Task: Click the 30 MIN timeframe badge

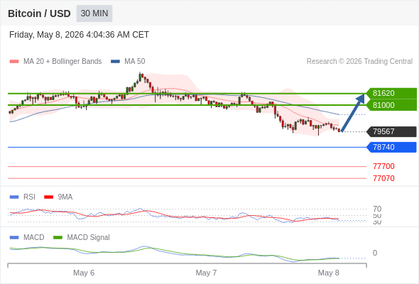Action: [94, 13]
